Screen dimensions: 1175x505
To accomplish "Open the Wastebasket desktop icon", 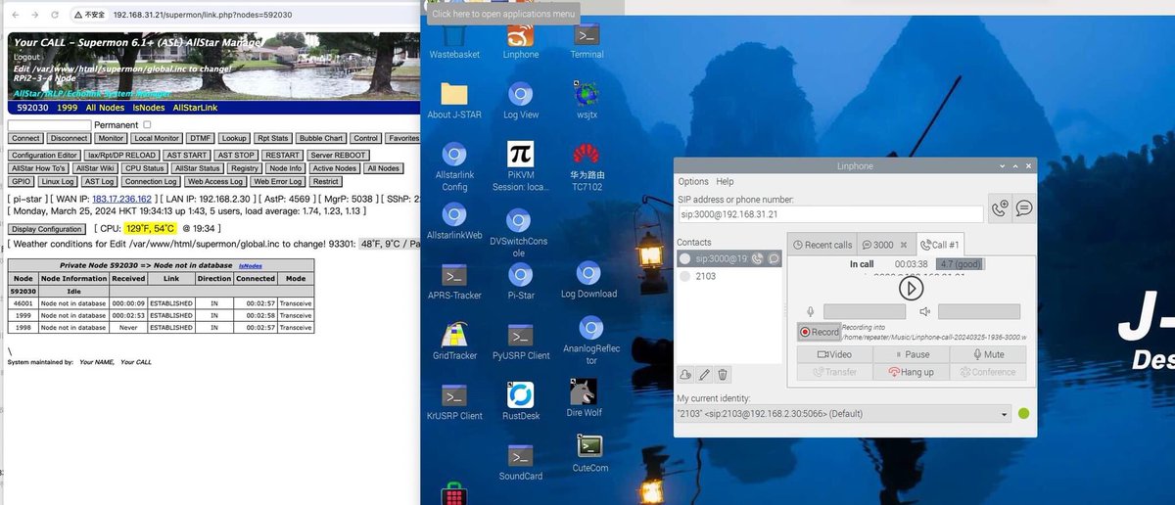I will coord(454,40).
